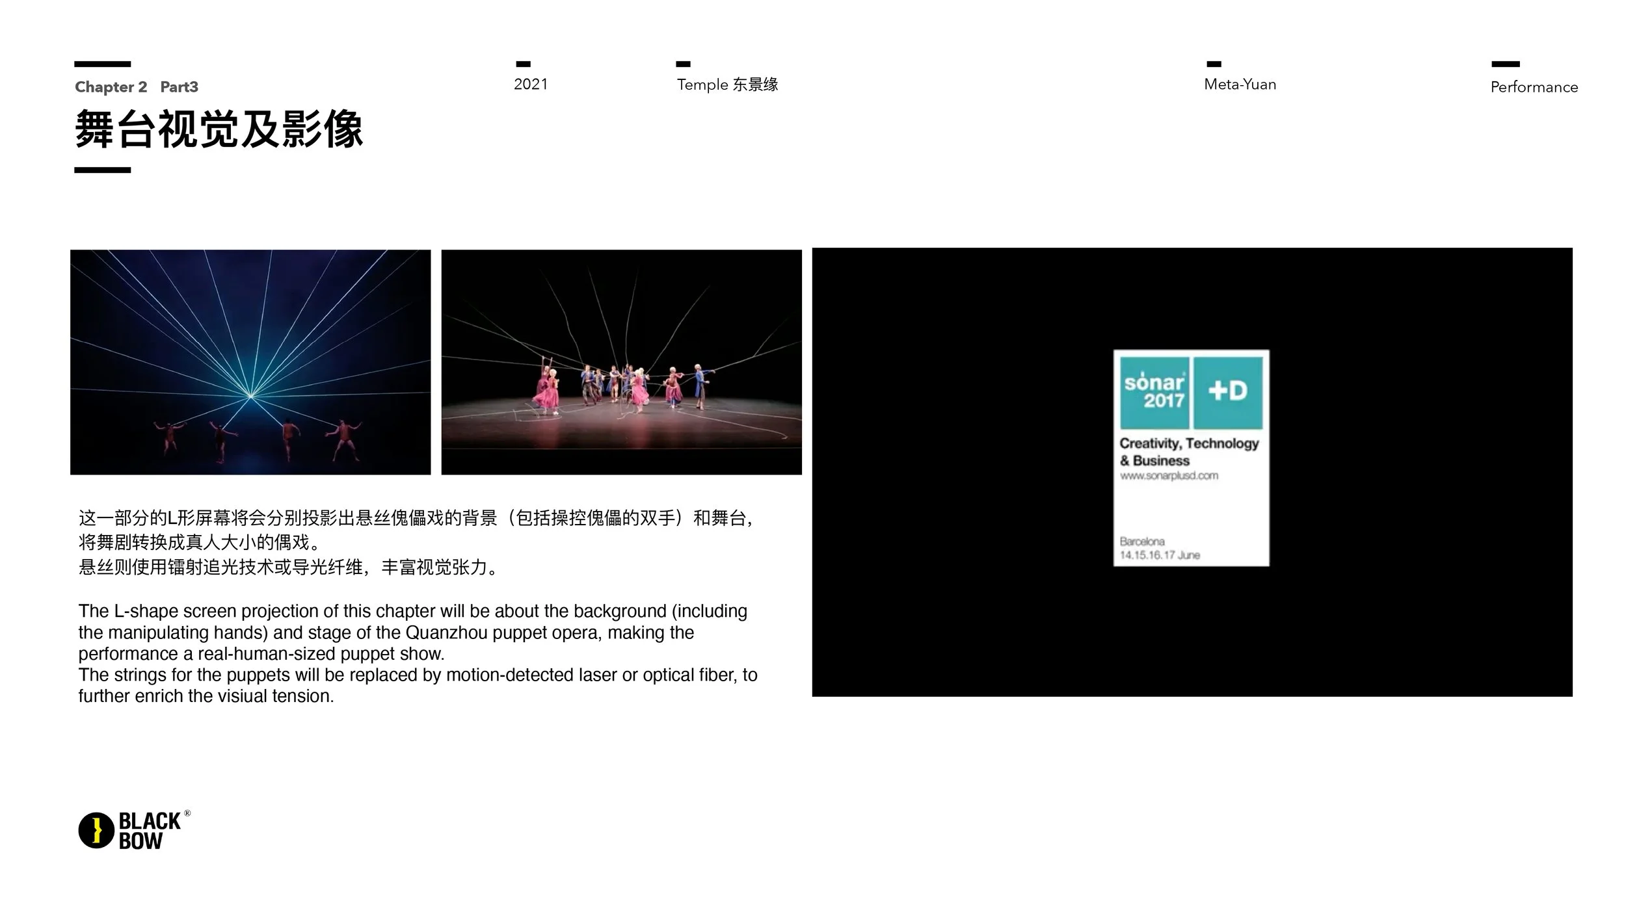1626x914 pixels.
Task: Select the Performance header label
Action: (x=1534, y=87)
